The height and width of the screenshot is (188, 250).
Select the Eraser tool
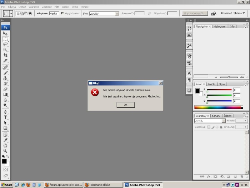tap(5, 89)
